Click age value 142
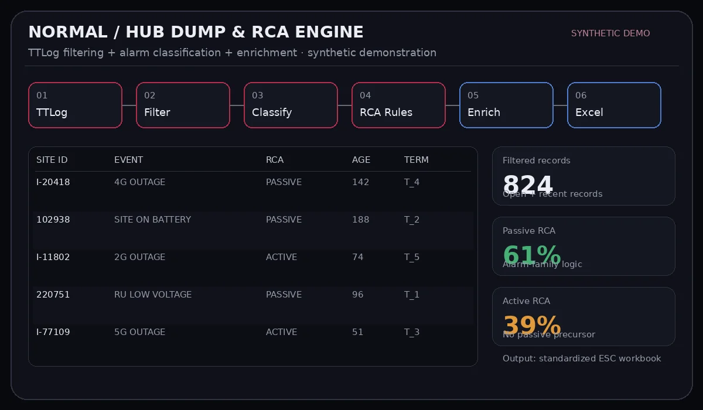The image size is (703, 410). click(x=360, y=182)
